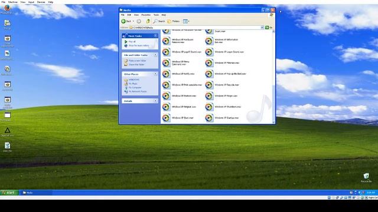Open the VirtualBox Input menu
Image resolution: width=378 pixels, height=212 pixels.
point(31,2)
